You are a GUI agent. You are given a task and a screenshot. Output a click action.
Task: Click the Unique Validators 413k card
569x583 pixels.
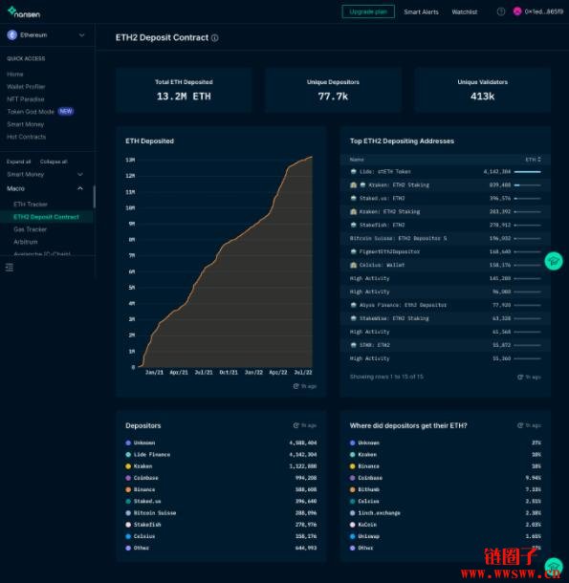click(482, 90)
